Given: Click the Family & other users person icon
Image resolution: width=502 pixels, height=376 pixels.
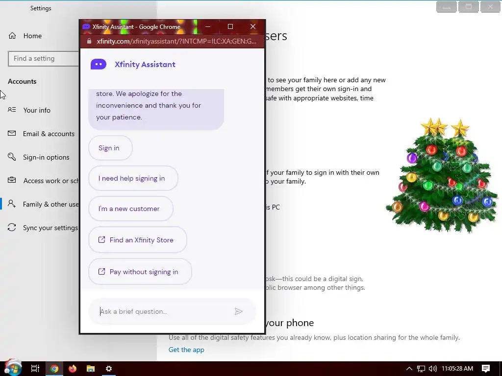Looking at the screenshot, I should (12, 204).
